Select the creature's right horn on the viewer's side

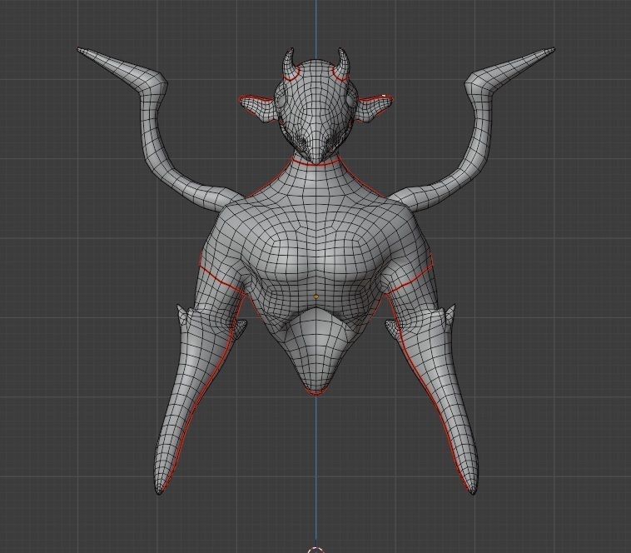341,64
